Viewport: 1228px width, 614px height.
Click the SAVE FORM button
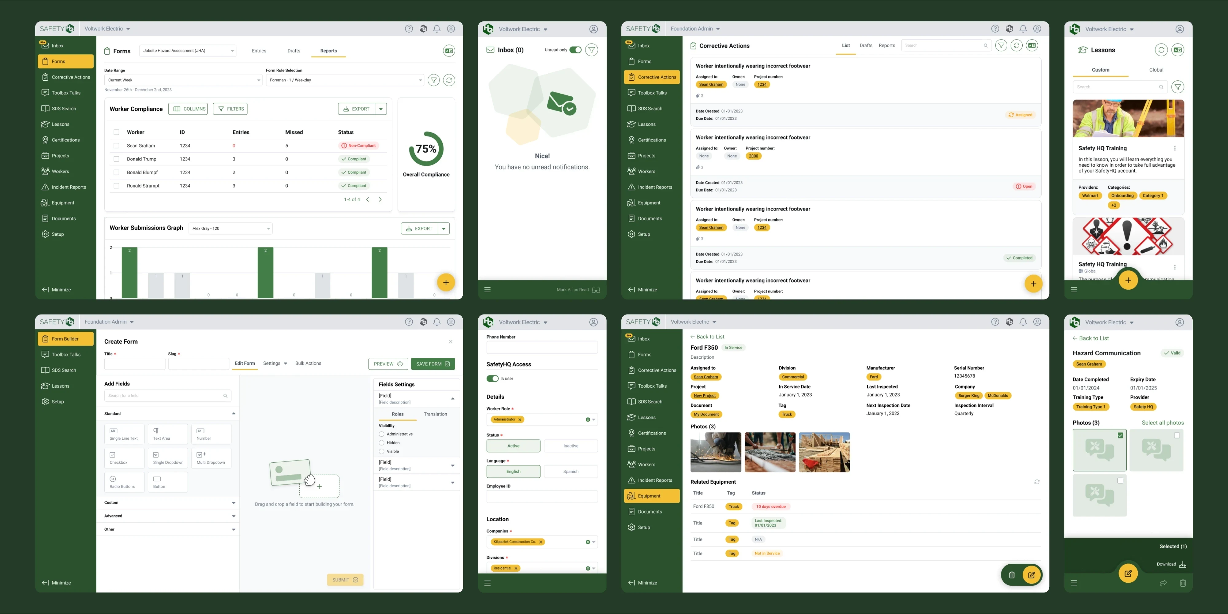click(432, 364)
